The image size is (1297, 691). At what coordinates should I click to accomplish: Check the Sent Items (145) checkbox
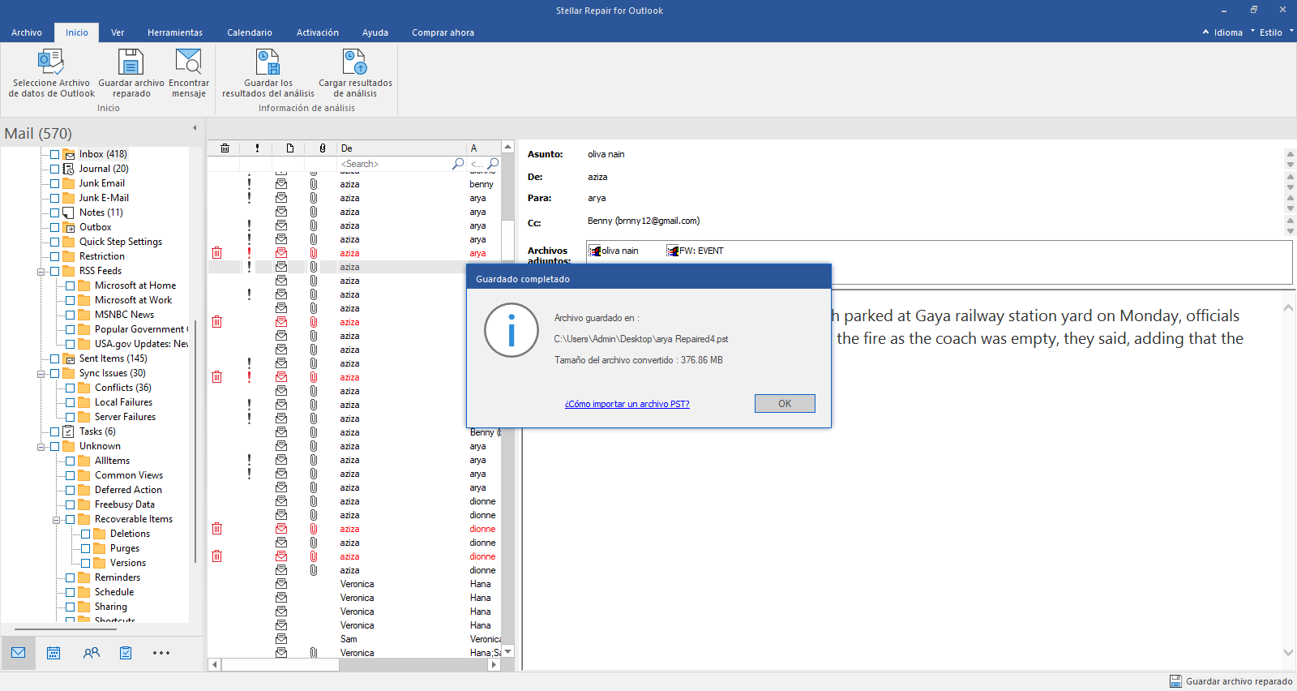click(55, 358)
